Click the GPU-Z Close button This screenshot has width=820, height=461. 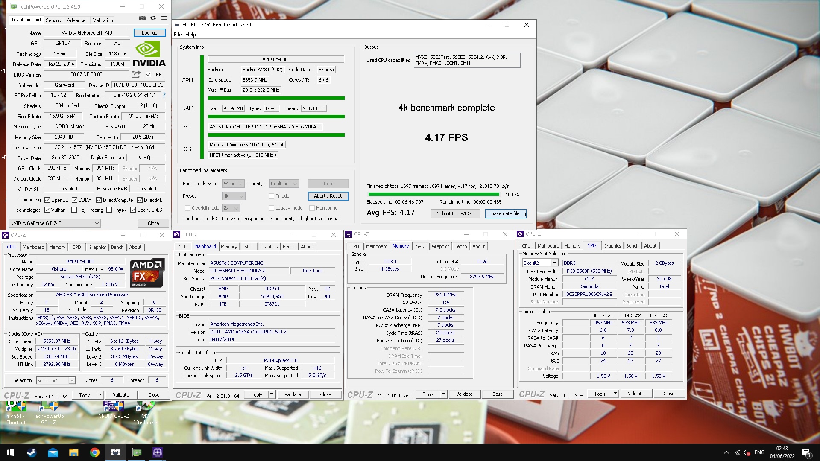tap(153, 223)
